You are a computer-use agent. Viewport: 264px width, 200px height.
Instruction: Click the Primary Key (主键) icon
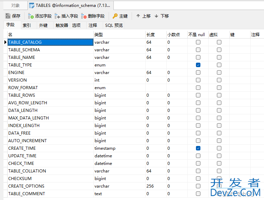click(x=115, y=16)
